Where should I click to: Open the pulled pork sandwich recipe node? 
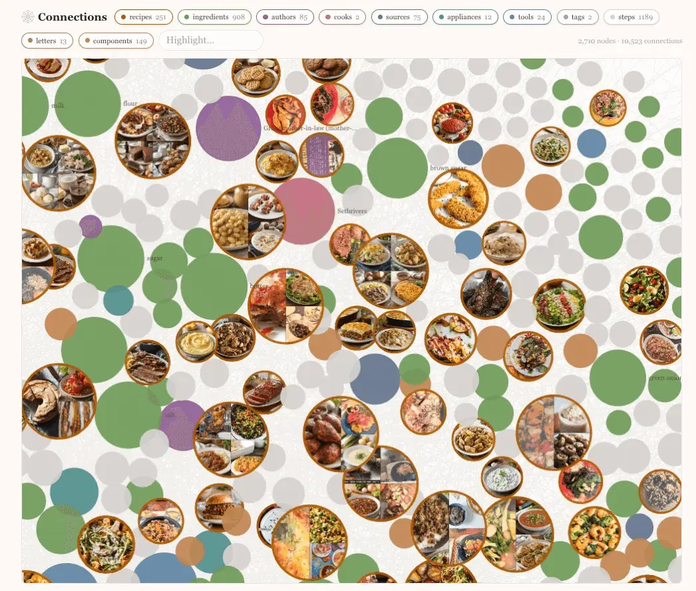219,507
